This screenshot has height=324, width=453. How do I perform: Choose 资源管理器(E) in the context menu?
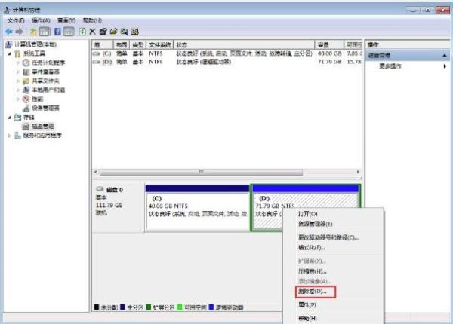(315, 224)
